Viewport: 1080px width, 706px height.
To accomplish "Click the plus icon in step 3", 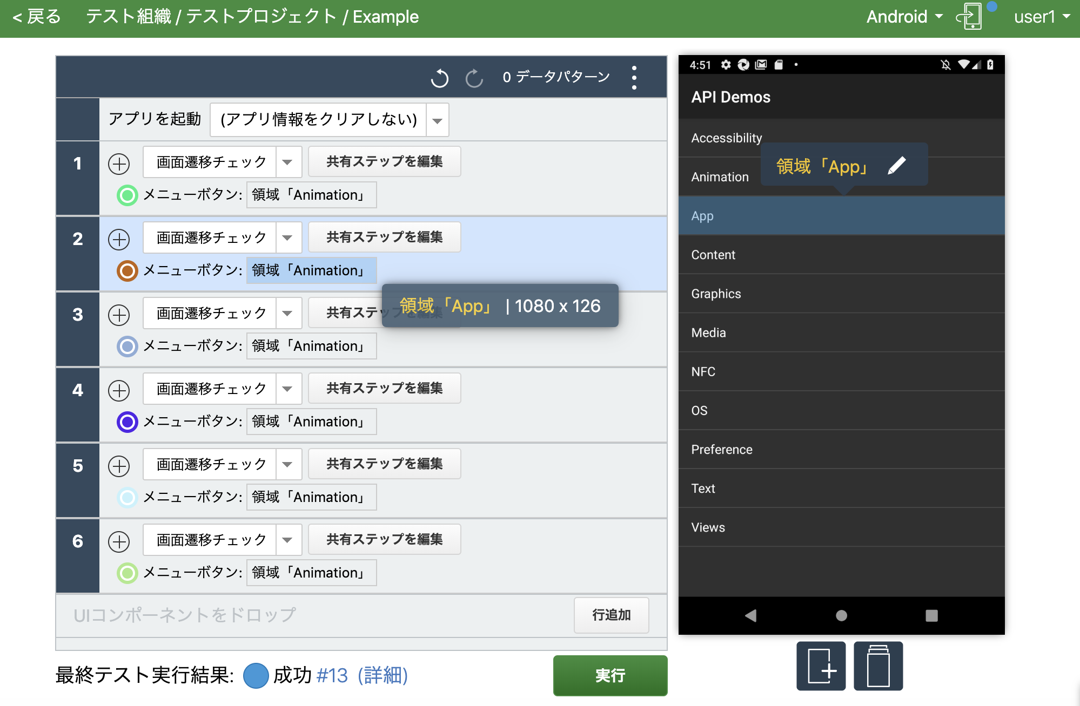I will [x=119, y=315].
